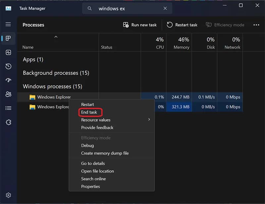Toggle the navigation sidebar with hamburger menu
Viewport: 265px width, 204px height.
coord(9,24)
